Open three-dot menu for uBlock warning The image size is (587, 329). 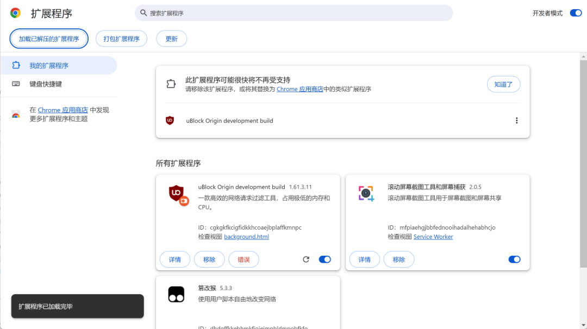[x=517, y=121]
